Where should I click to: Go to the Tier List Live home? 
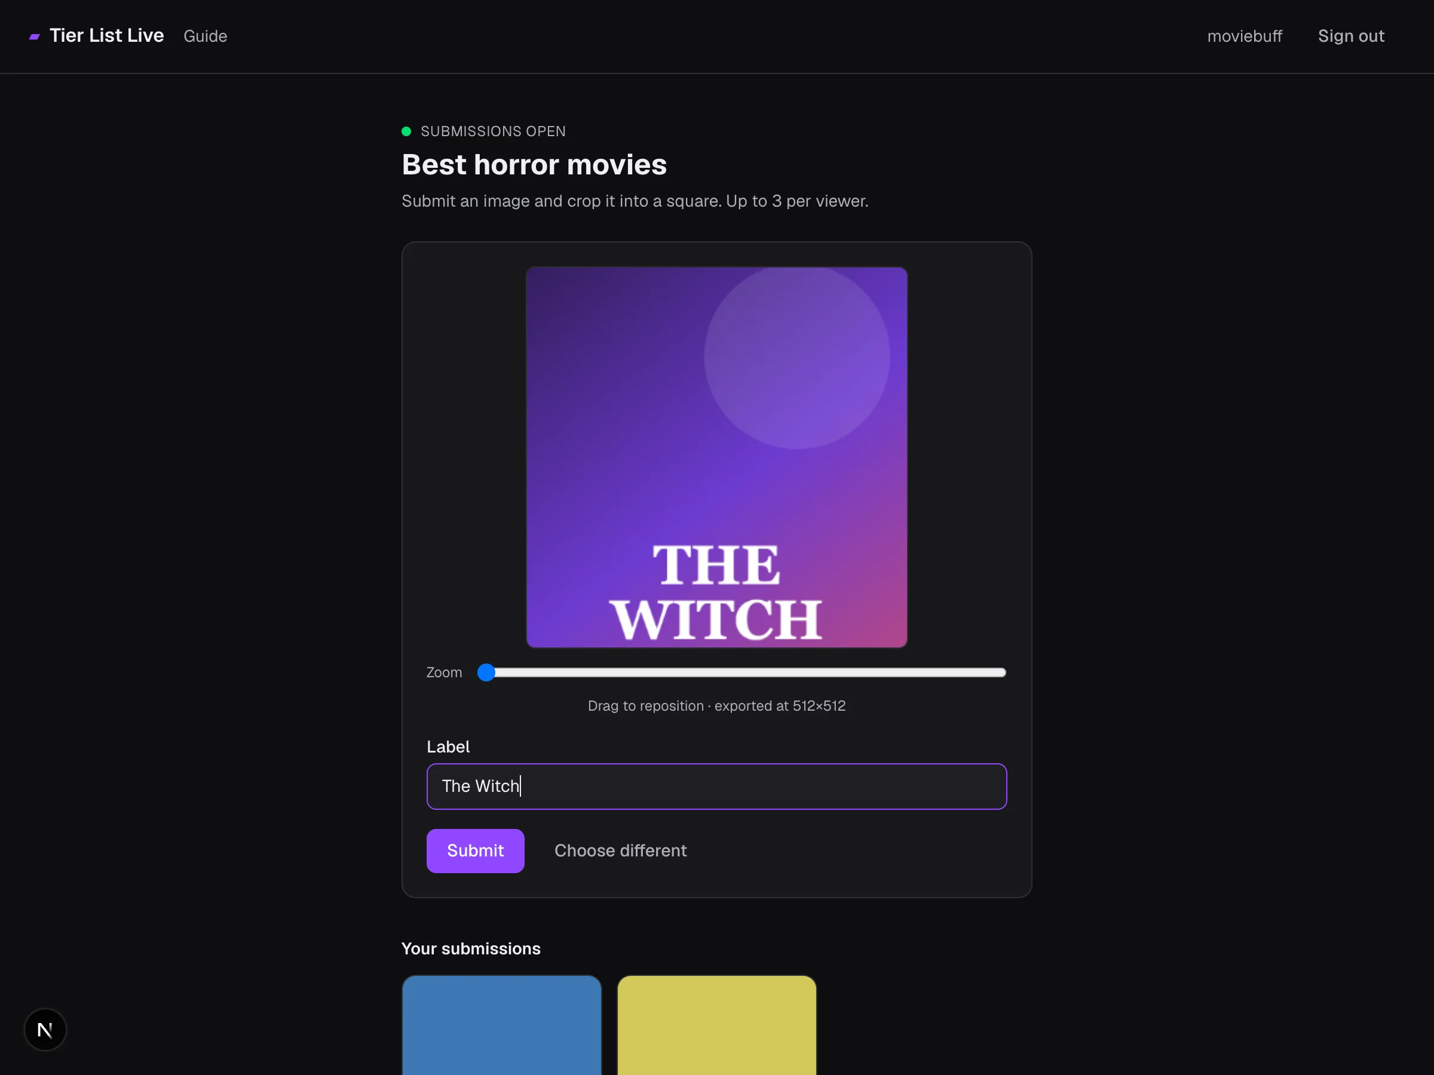[107, 36]
